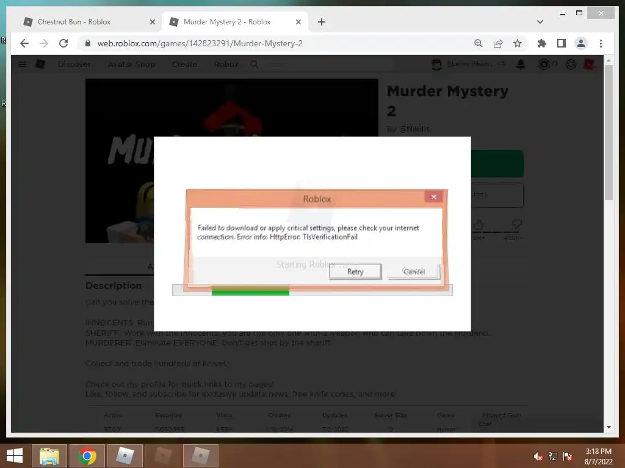Screen dimensions: 625x468
Task: Expand the tab search dropdown arrow
Action: (x=540, y=22)
